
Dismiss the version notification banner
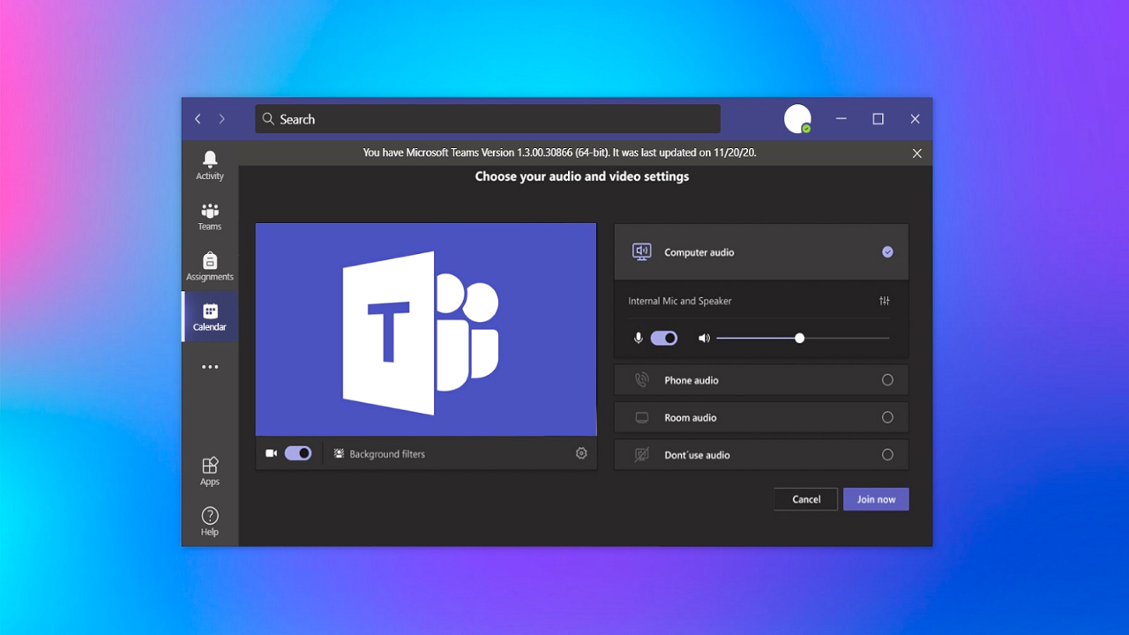pyautogui.click(x=917, y=153)
